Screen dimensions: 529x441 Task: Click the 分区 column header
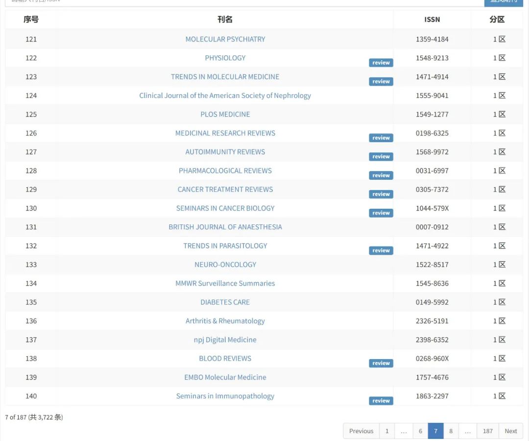497,20
